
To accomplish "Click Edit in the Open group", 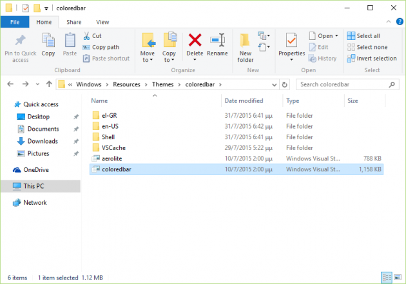I will (318, 47).
